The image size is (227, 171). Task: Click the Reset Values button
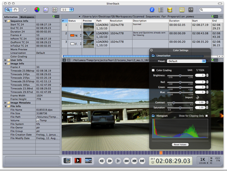[x=181, y=144]
